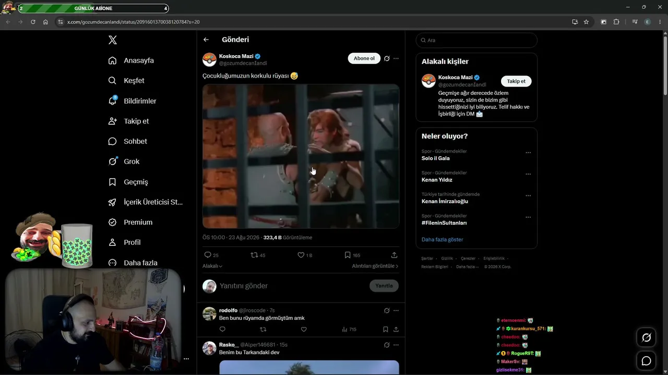The image size is (668, 375).
Task: Open the browser extensions menu
Action: (616, 22)
